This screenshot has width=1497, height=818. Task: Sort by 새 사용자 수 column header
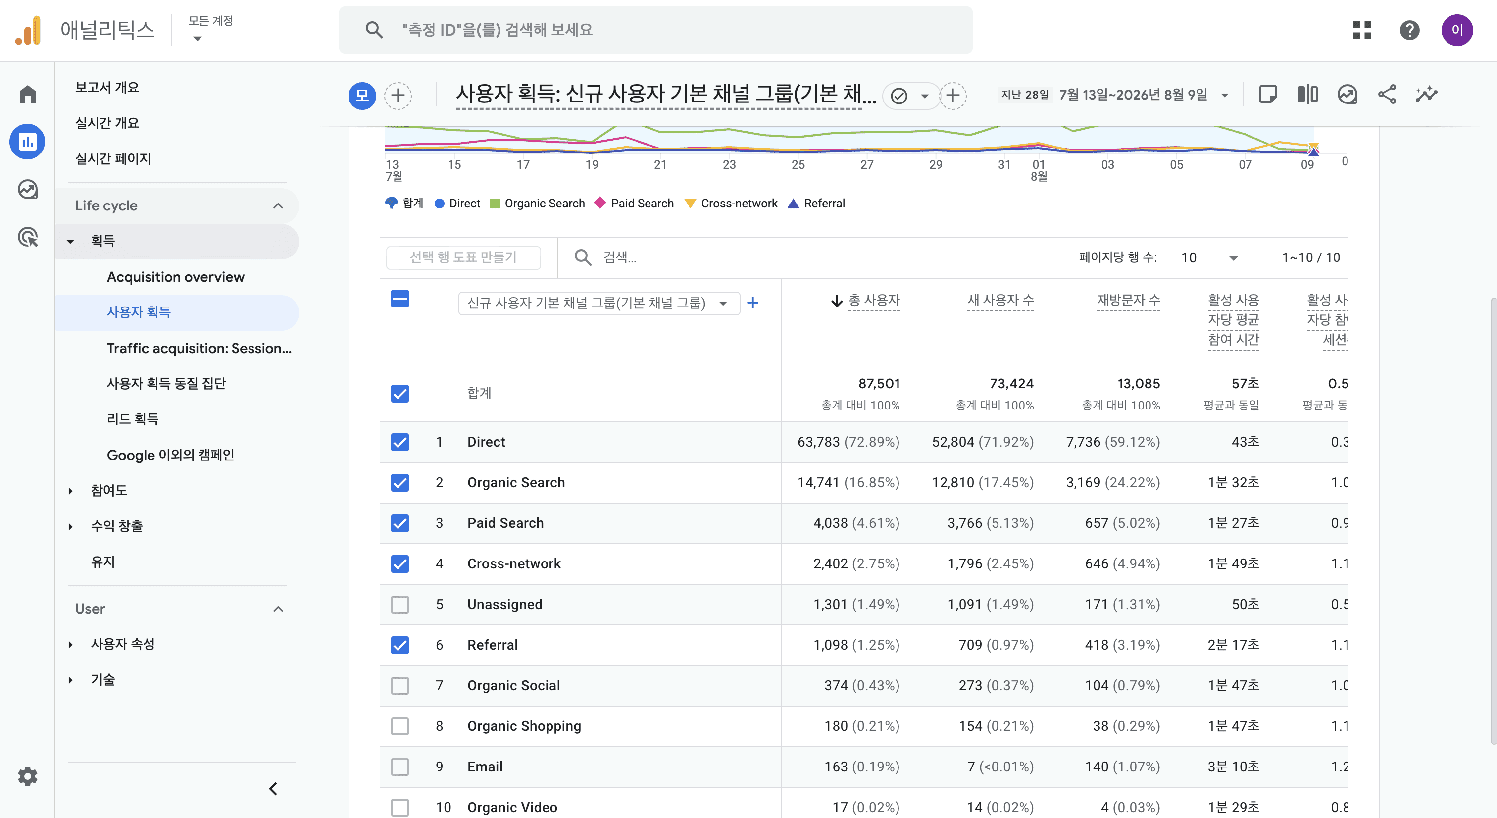click(x=1000, y=300)
